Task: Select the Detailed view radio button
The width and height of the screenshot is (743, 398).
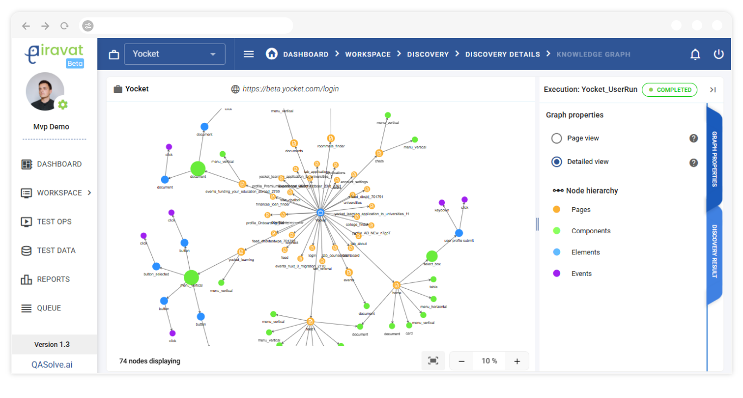Action: (556, 161)
